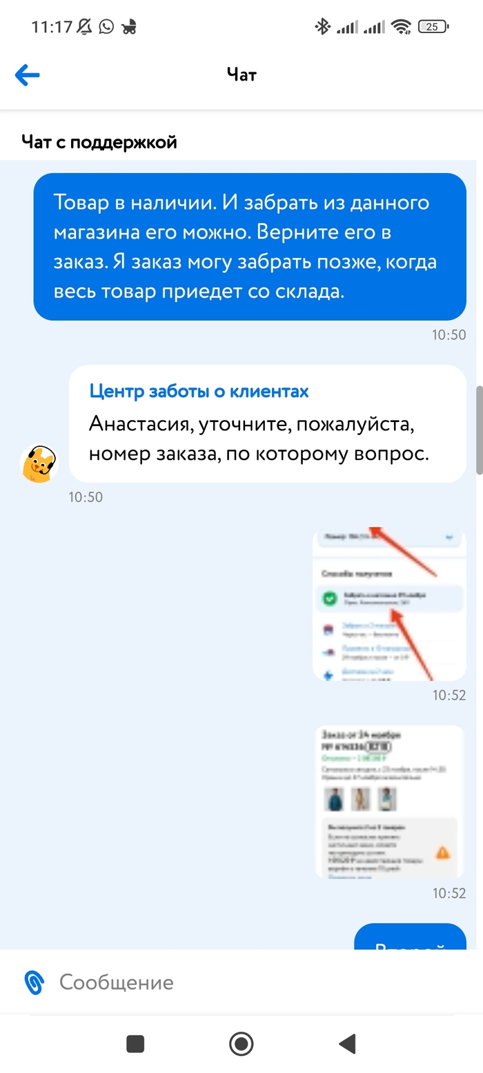Viewport: 483px width, 1073px height.
Task: Tap the muted bell icon in status bar
Action: pos(84,27)
